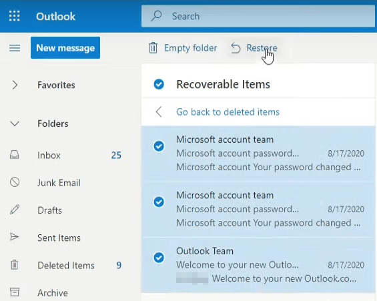
Task: Click the search magnifier icon
Action: pyautogui.click(x=156, y=16)
